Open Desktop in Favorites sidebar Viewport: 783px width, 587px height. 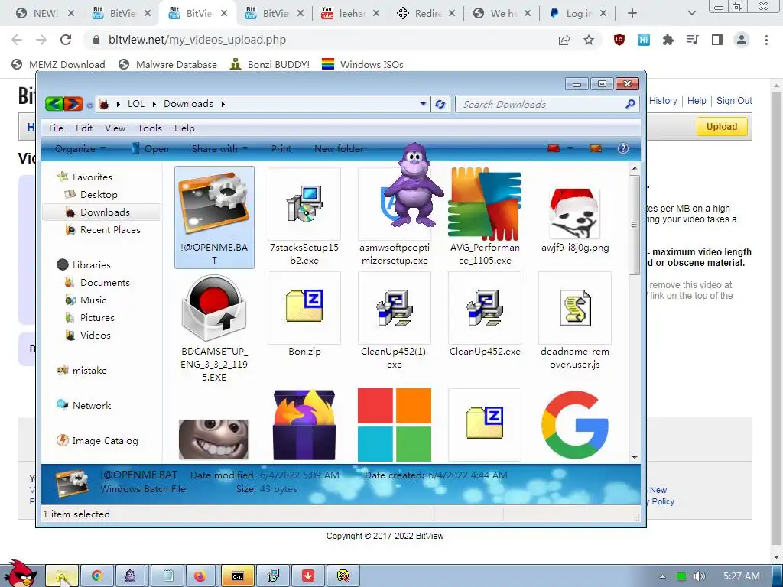click(99, 195)
